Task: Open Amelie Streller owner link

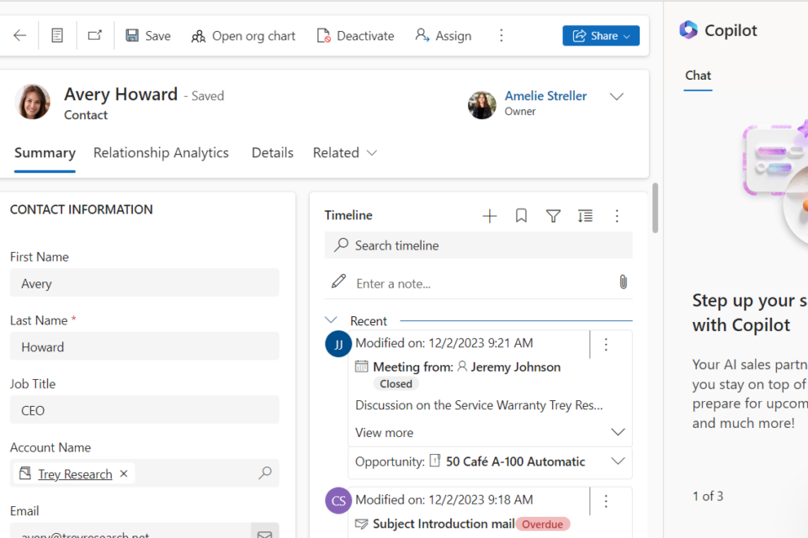Action: 545,96
